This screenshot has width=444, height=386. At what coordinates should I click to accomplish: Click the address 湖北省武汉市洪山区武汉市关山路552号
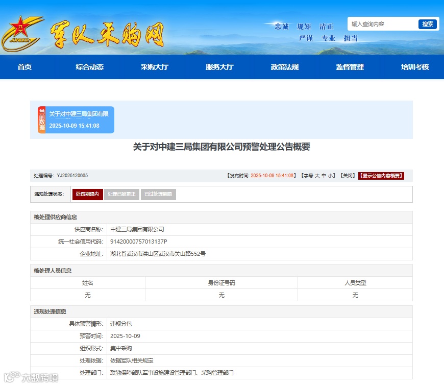click(158, 254)
